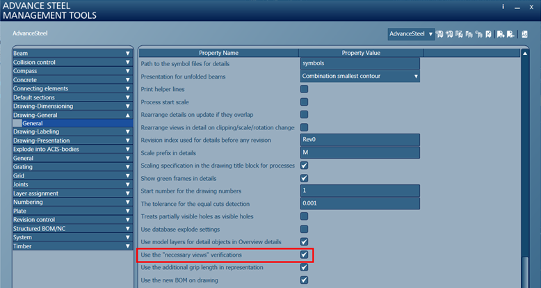Toggle Use the "necessary views" verifications checkbox
Image resolution: width=541 pixels, height=288 pixels.
coord(304,255)
